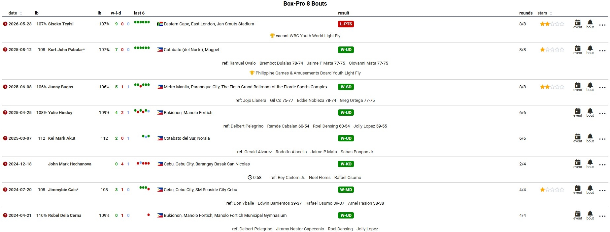The height and width of the screenshot is (232, 610).
Task: Expand ellipsis menu for Robel Dela Cerna row
Action: click(602, 216)
